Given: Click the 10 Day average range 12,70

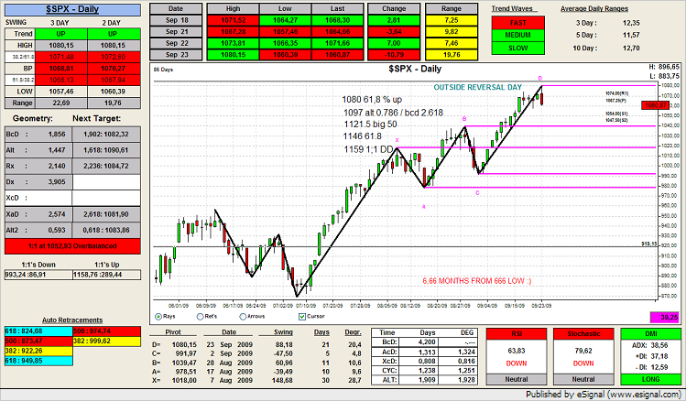Looking at the screenshot, I should (x=631, y=49).
